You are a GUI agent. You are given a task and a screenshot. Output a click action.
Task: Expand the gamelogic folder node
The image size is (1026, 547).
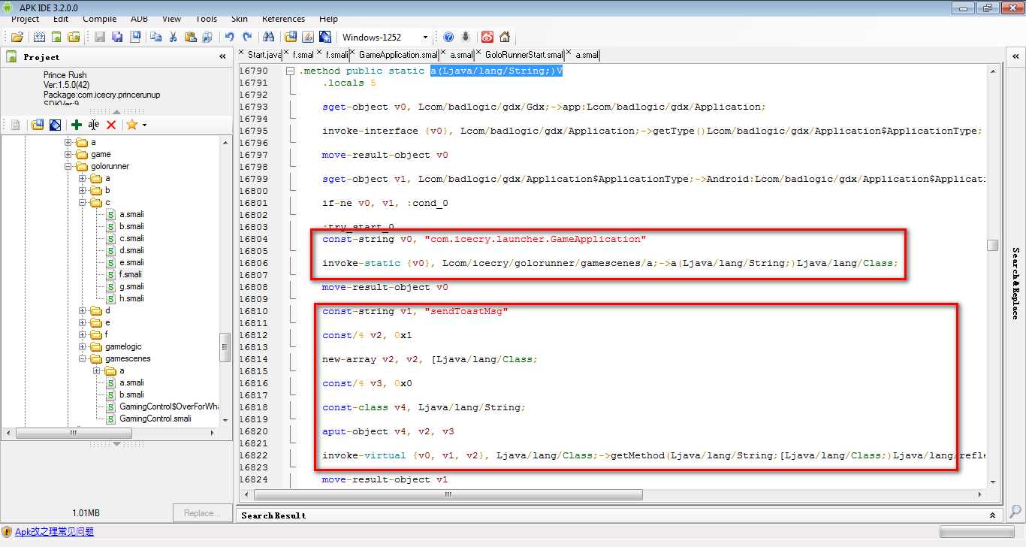83,346
